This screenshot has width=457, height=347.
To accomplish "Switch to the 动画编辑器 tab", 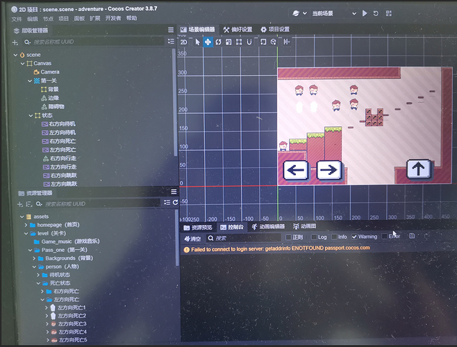I will (x=268, y=227).
